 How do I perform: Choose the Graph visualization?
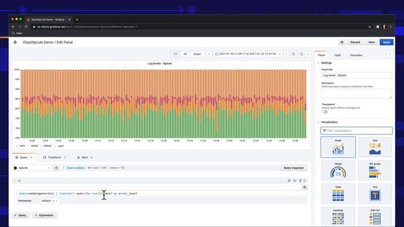point(338,147)
